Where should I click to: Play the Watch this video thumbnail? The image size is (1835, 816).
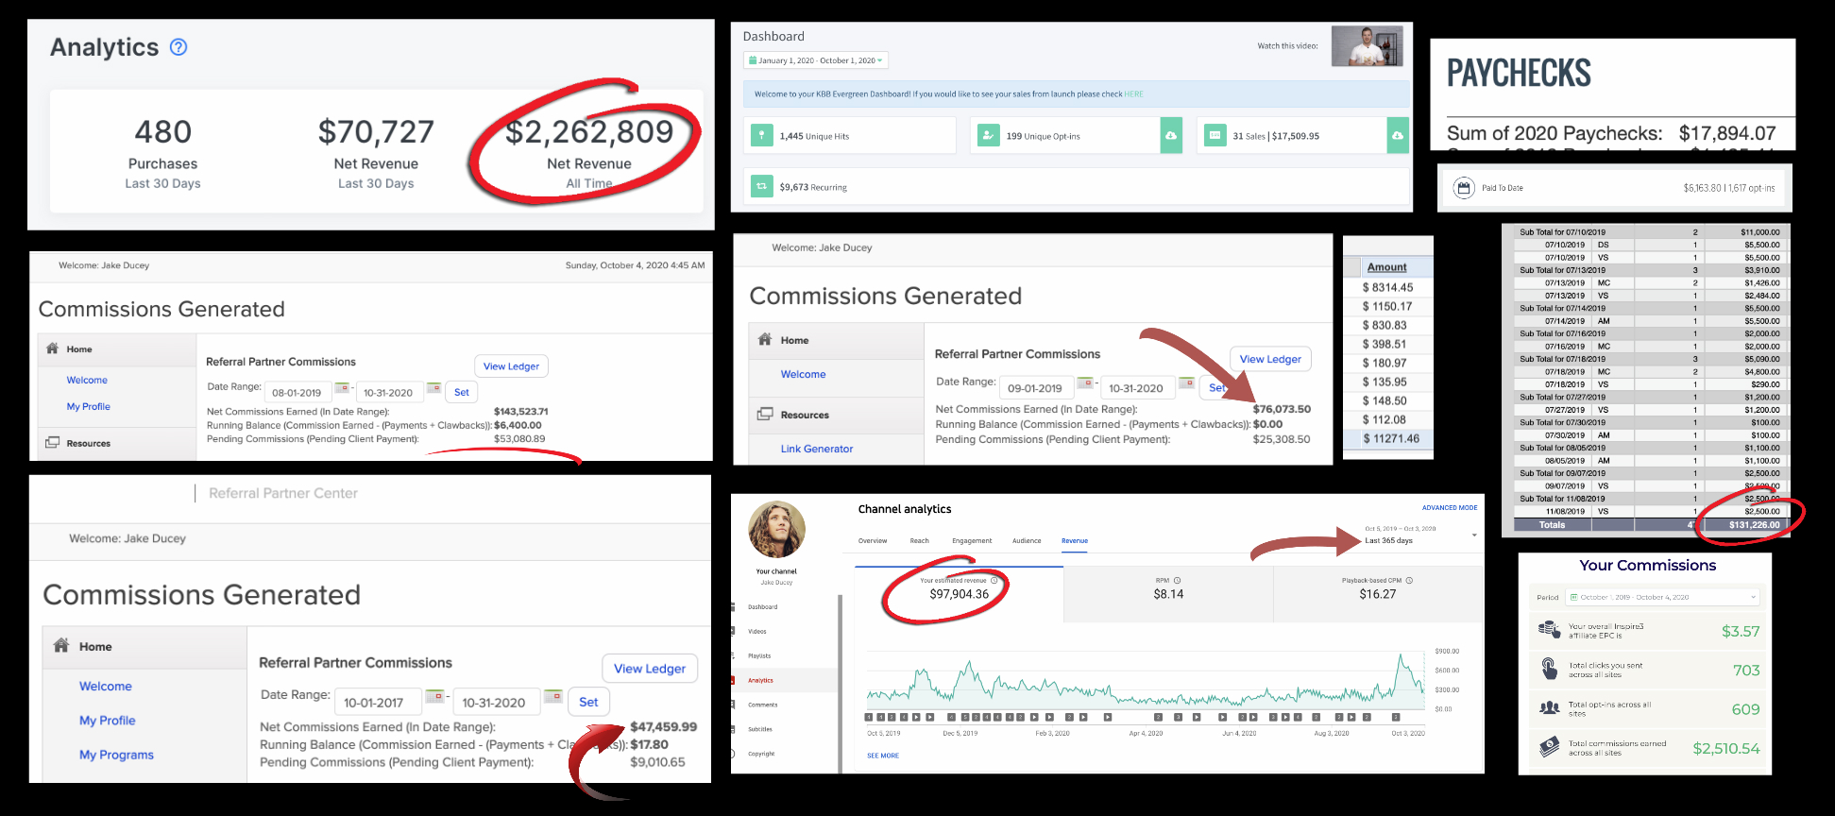tap(1367, 45)
